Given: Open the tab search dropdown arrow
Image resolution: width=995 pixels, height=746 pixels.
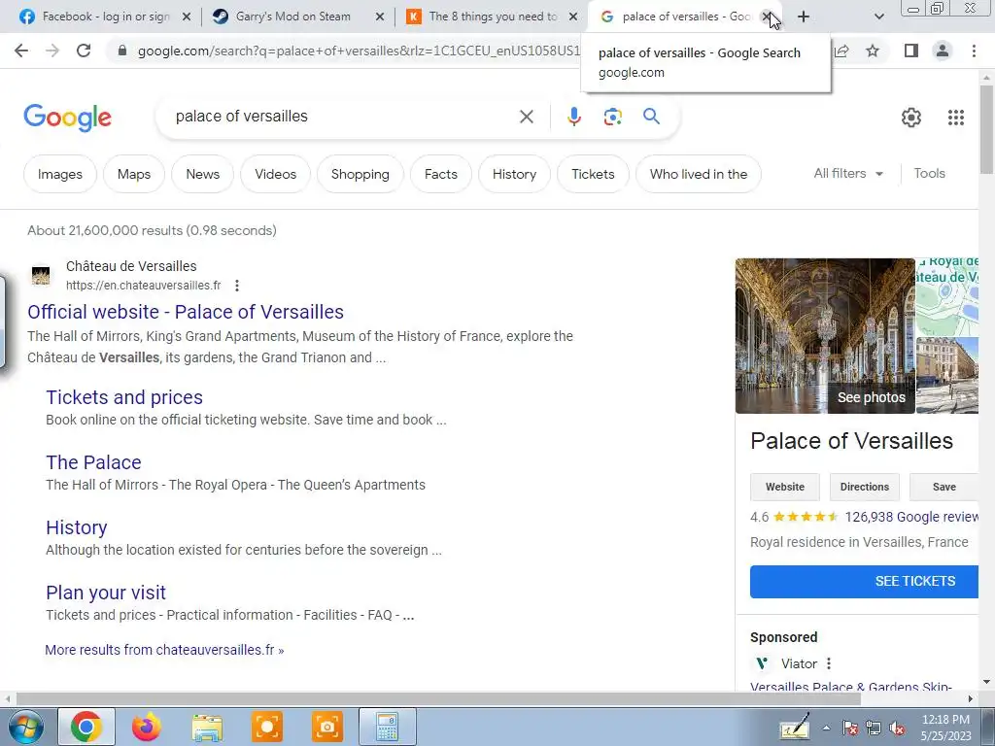Looking at the screenshot, I should point(878,17).
